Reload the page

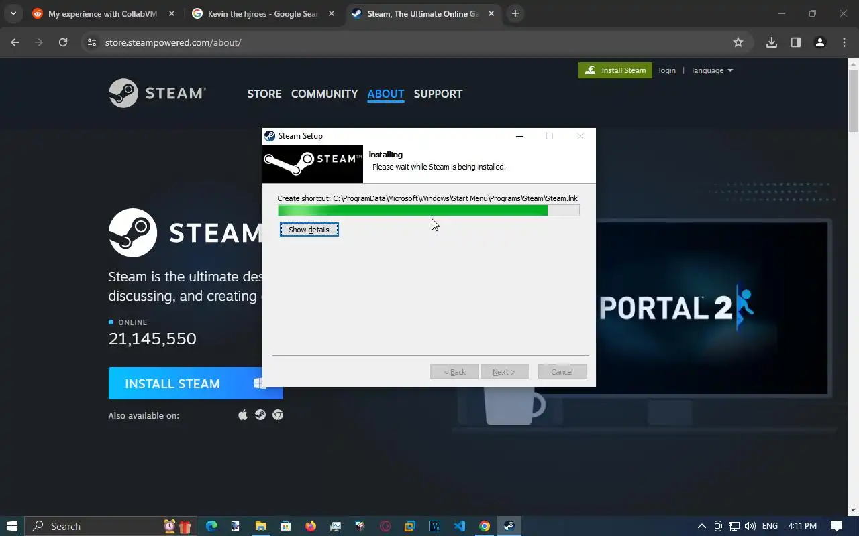tap(63, 42)
